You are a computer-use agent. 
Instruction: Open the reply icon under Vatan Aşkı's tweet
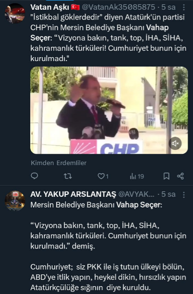(x=34, y=176)
